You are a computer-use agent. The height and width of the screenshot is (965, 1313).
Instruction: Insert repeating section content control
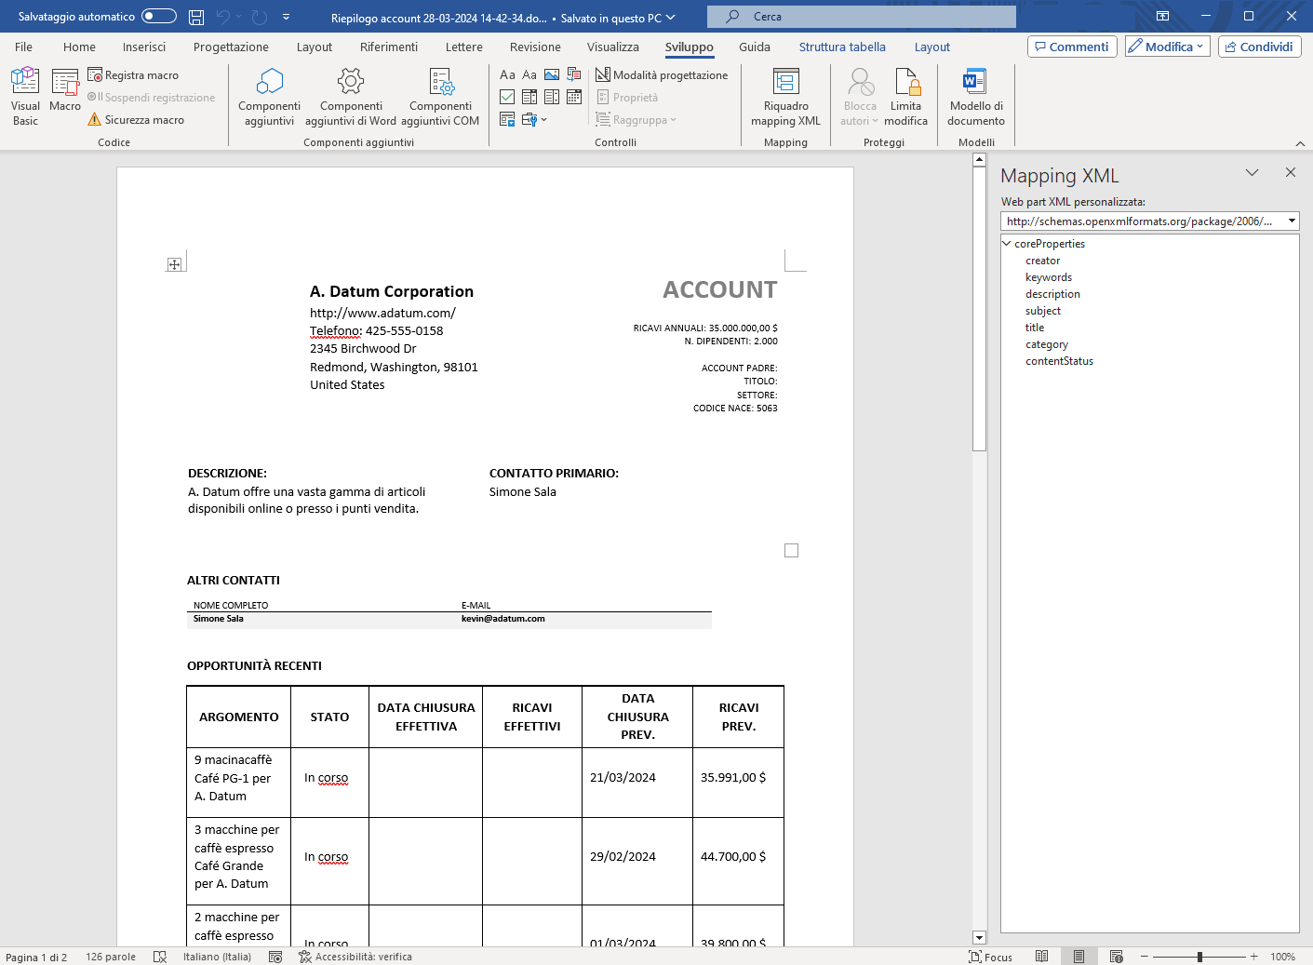click(x=507, y=119)
